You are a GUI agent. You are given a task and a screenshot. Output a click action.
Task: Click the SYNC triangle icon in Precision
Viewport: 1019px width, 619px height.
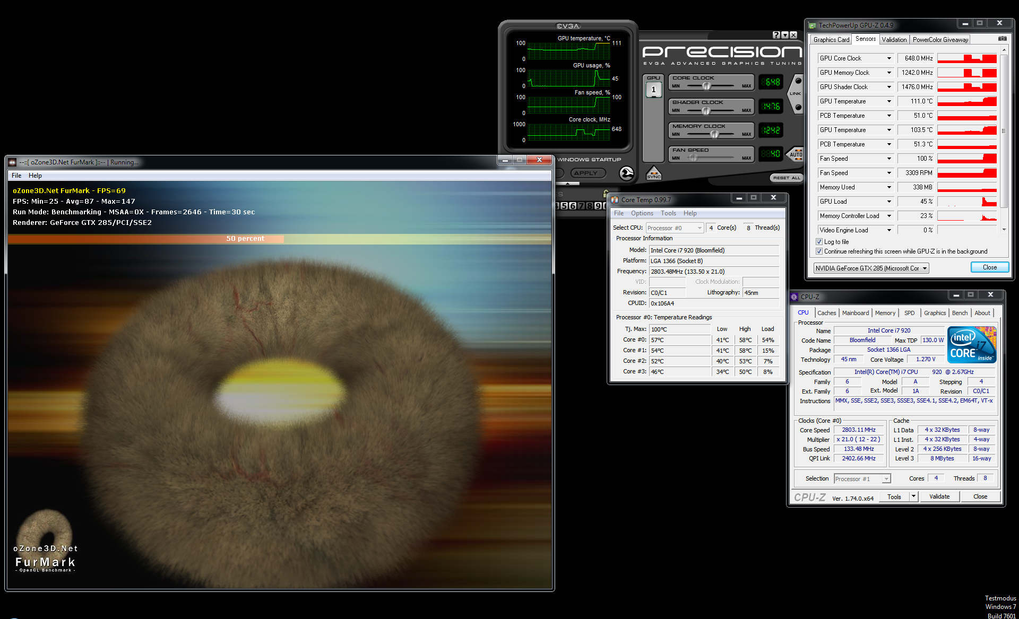tap(653, 173)
